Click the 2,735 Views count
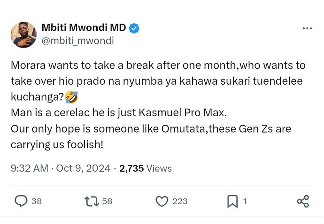 [x=146, y=168]
